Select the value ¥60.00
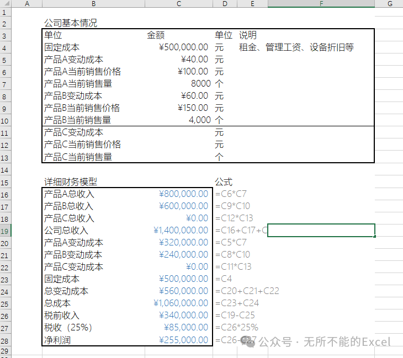403x358 pixels. click(194, 96)
